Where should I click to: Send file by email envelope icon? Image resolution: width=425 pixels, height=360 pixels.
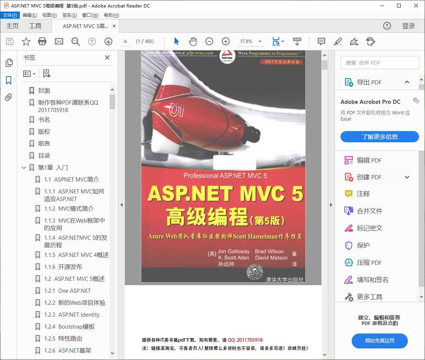[x=59, y=41]
